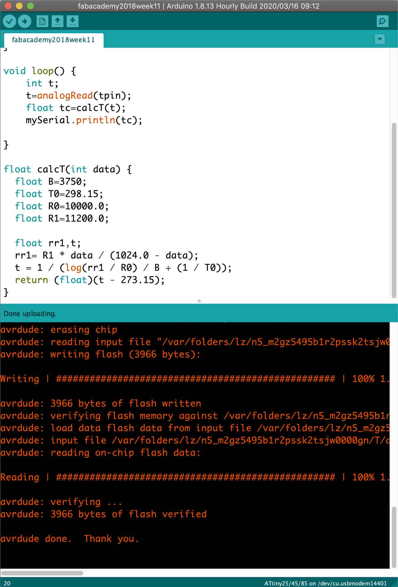Viewport: 398px width, 587px height.
Task: Click the 'Done uploading.' status message
Action: tap(30, 314)
